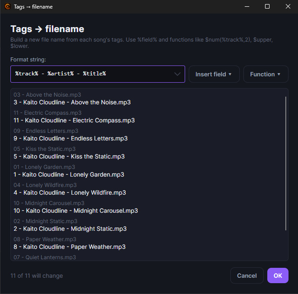Viewport: 298px width, 294px height.
Task: Open the Function dropdown menu
Action: point(265,74)
